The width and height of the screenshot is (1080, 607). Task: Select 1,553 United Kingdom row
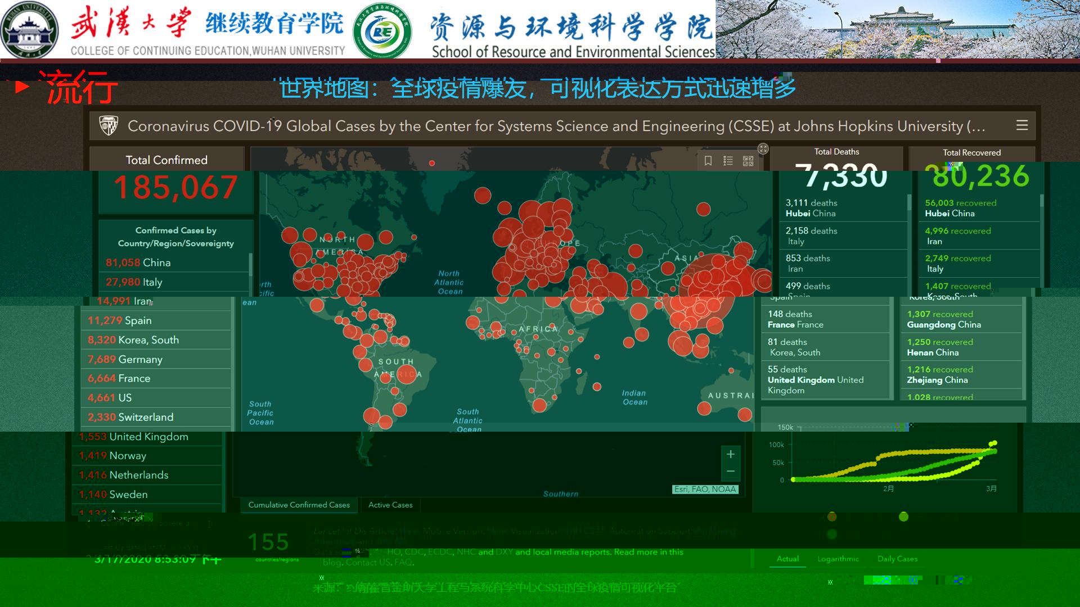[x=147, y=437]
